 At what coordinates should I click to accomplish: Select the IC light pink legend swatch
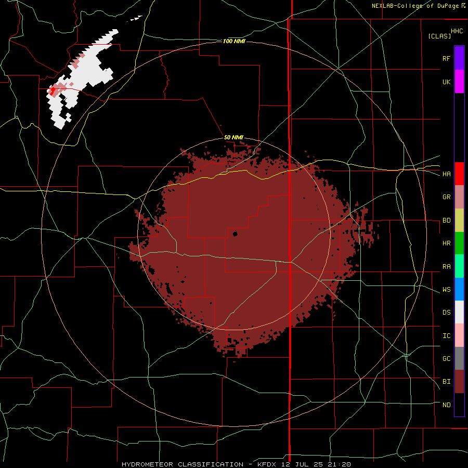[459, 335]
